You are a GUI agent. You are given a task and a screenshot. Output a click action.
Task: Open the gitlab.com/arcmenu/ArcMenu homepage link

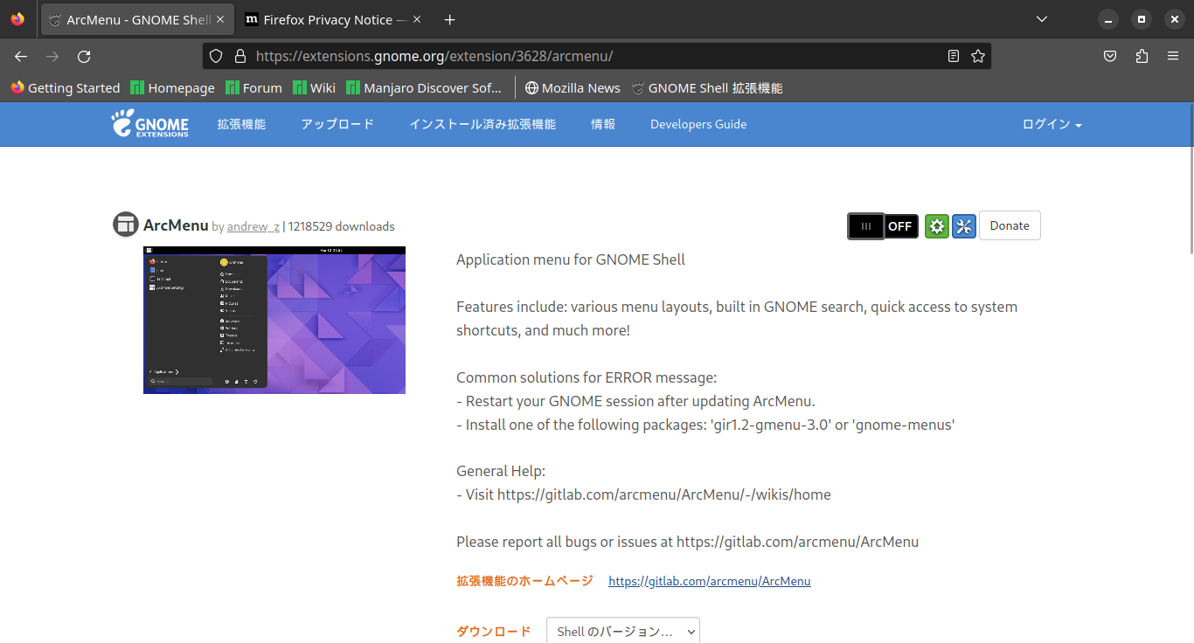[x=710, y=581]
